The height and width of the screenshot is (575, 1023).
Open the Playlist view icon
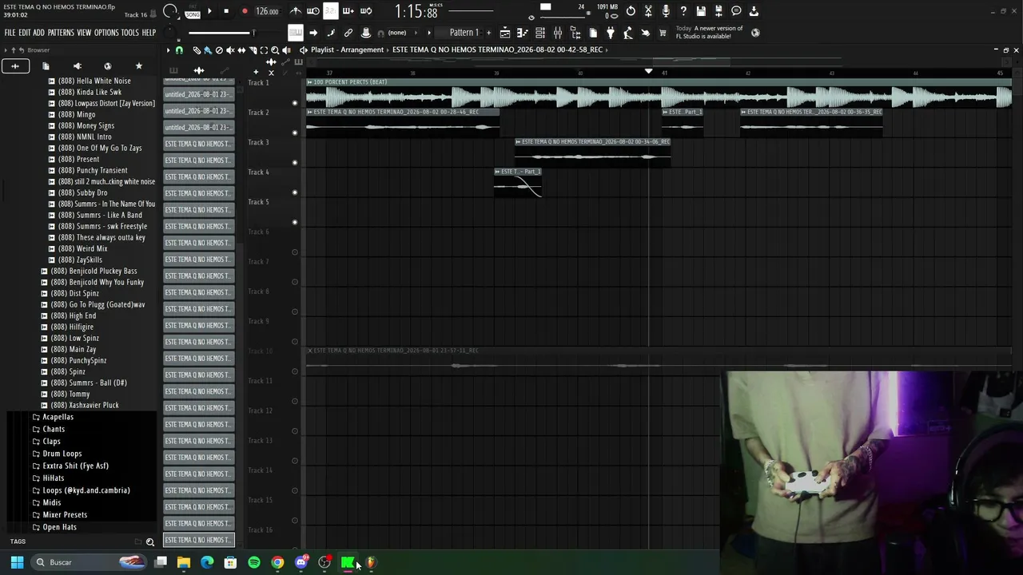point(505,33)
